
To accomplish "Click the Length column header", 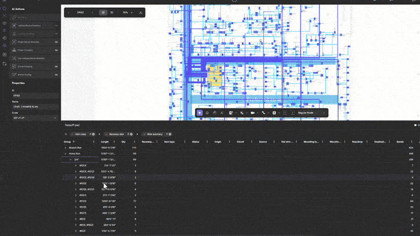I will 105,141.
